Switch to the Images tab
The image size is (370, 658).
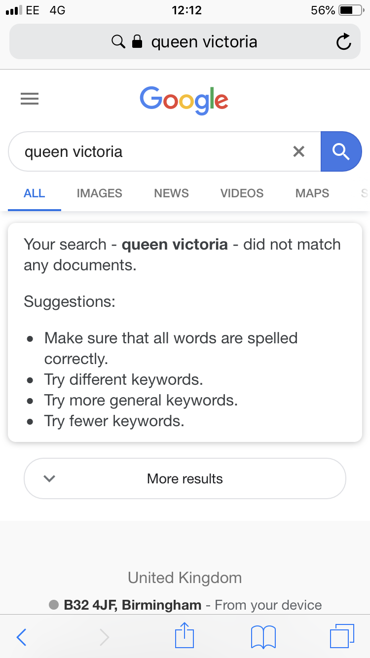point(99,193)
